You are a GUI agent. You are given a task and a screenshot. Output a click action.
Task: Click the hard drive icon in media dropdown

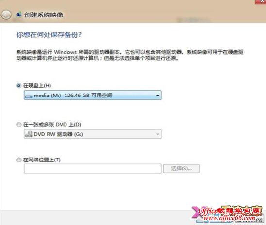coord(29,96)
